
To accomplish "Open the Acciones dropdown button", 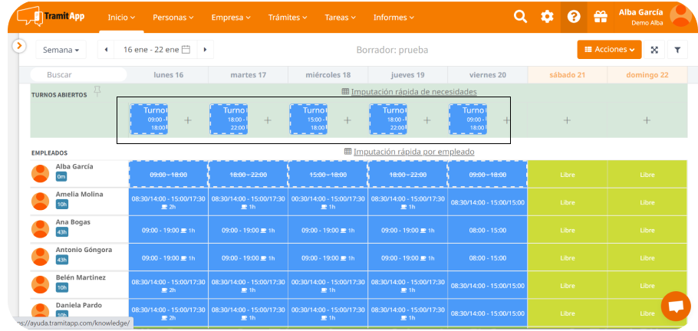I will pyautogui.click(x=609, y=50).
